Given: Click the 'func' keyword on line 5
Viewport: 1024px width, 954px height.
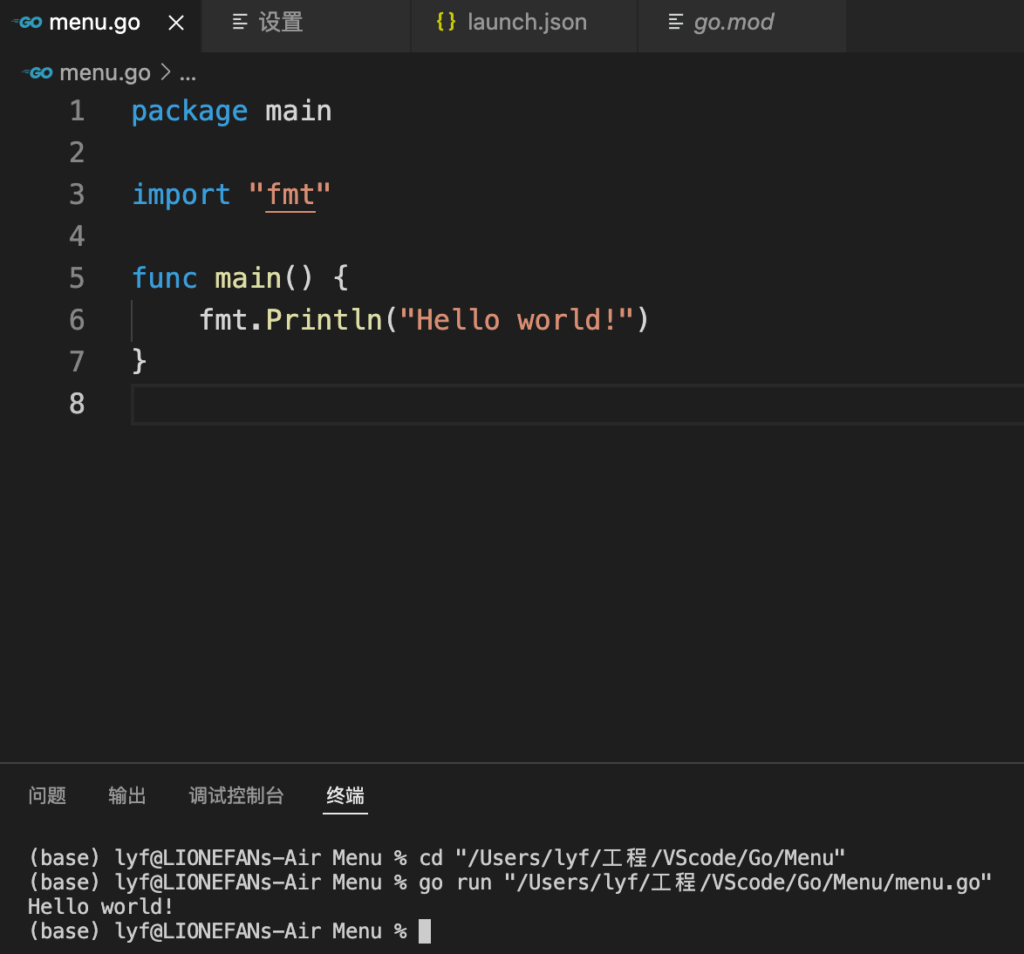Looking at the screenshot, I should click(164, 278).
